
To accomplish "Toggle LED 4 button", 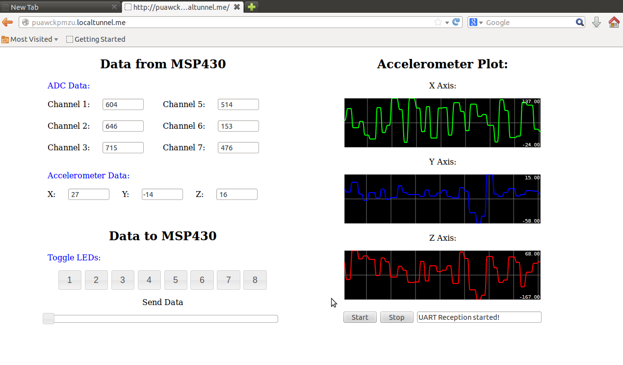I will pyautogui.click(x=149, y=280).
